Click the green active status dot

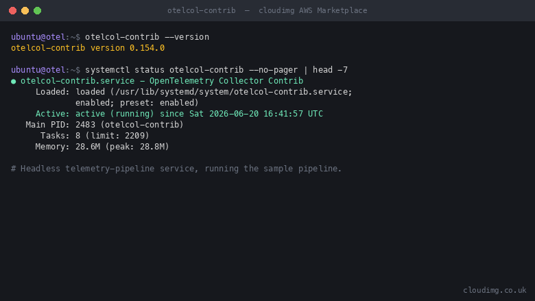coord(13,82)
